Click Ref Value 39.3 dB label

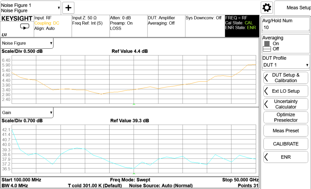click(x=130, y=121)
